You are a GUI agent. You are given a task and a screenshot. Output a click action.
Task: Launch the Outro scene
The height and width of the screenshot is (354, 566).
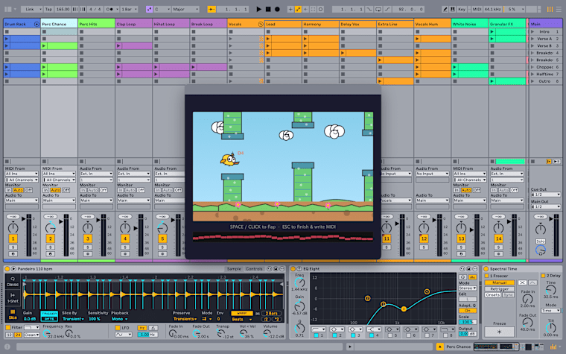tap(532, 81)
